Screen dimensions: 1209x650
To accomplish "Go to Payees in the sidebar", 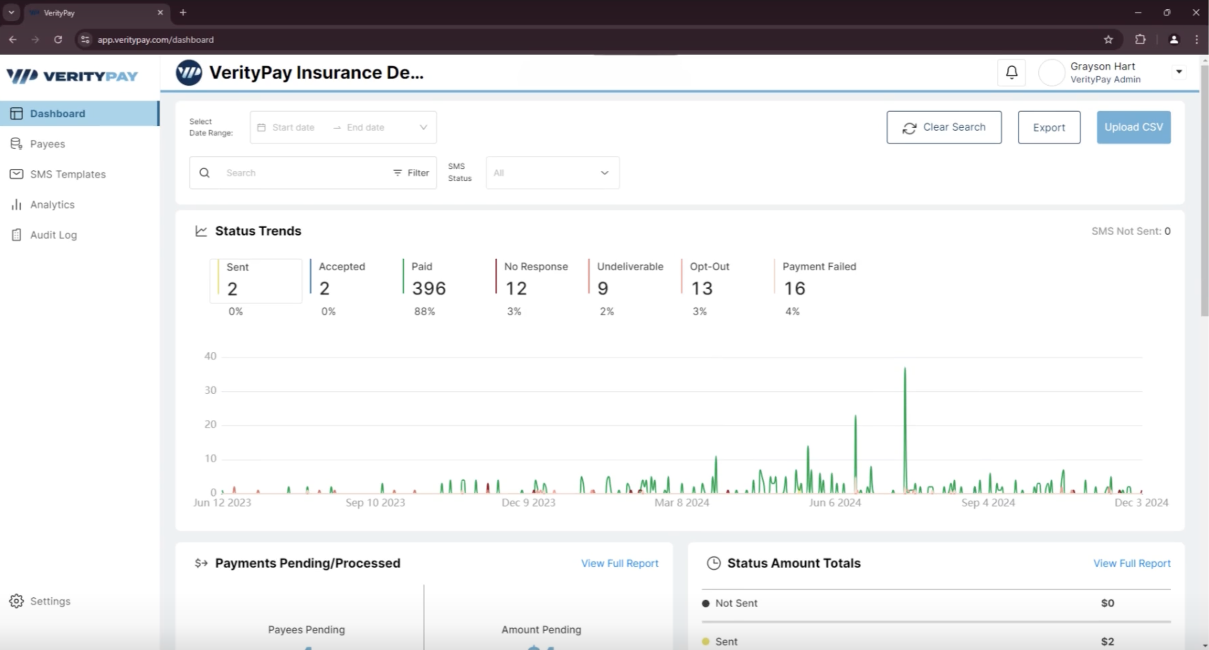I will 47,144.
